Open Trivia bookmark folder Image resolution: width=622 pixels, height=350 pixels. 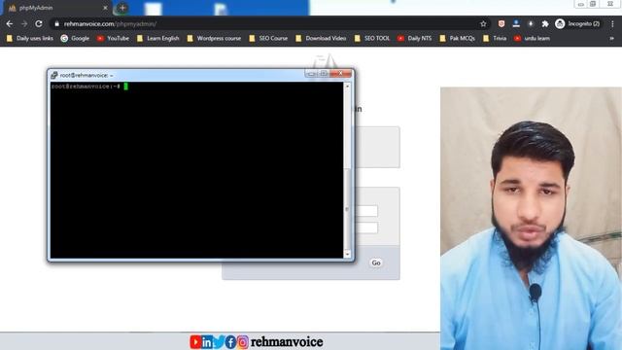coord(495,38)
